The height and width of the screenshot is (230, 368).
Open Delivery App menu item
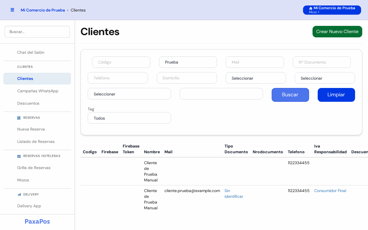[37, 206]
